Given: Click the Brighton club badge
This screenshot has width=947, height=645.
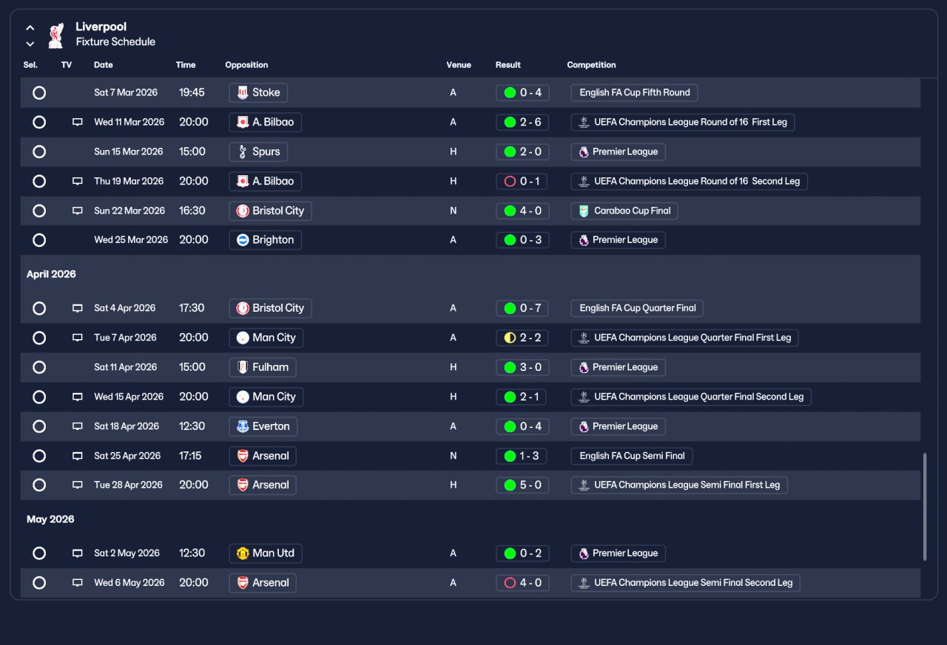Looking at the screenshot, I should click(243, 240).
